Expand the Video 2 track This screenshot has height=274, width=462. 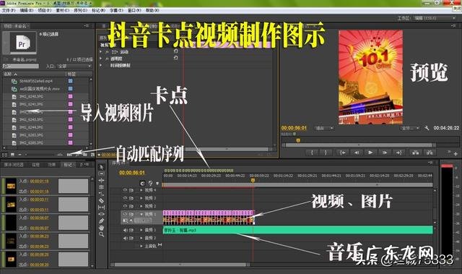pyautogui.click(x=141, y=206)
